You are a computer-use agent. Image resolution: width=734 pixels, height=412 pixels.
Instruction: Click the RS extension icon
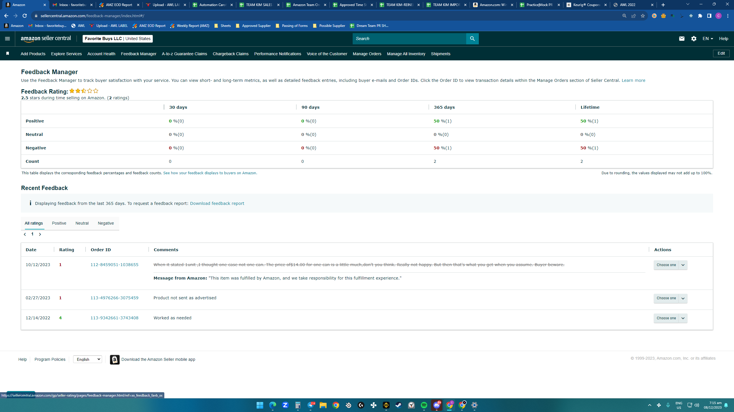(673, 16)
